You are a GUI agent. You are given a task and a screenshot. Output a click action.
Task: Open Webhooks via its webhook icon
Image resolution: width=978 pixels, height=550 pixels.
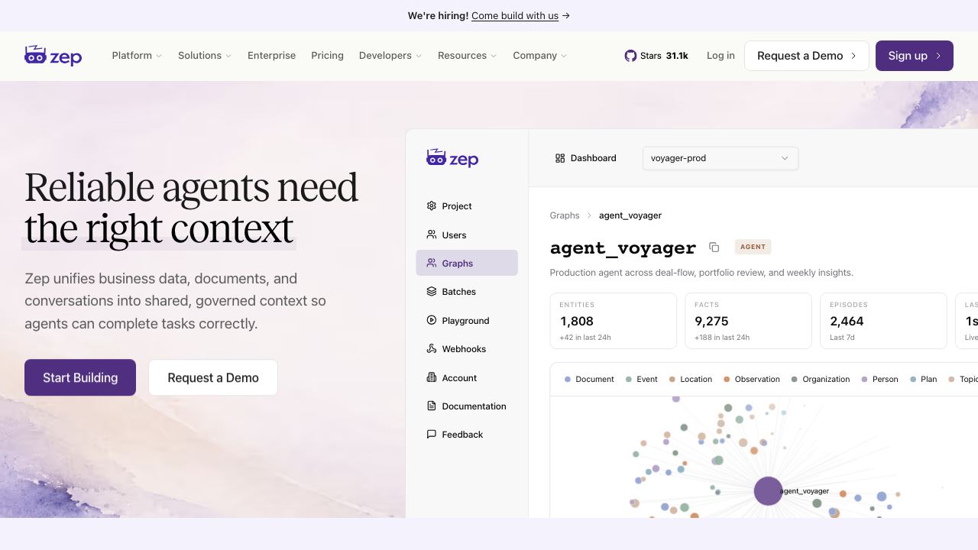coord(432,348)
